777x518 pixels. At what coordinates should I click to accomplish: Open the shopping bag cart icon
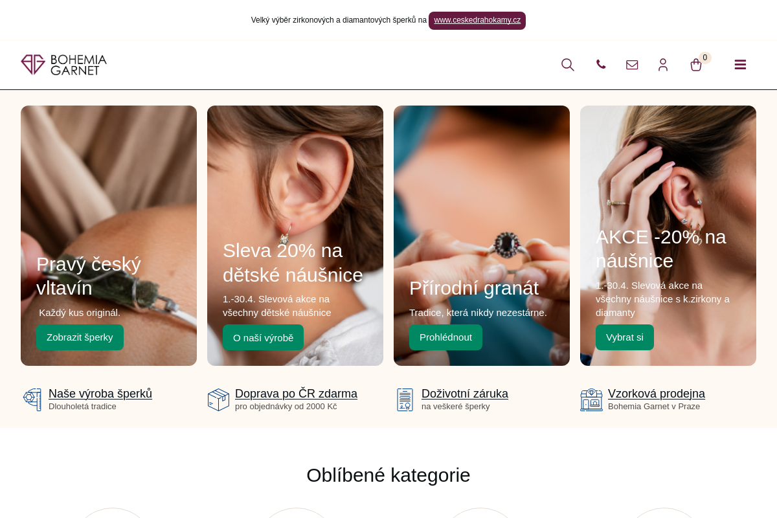click(696, 65)
